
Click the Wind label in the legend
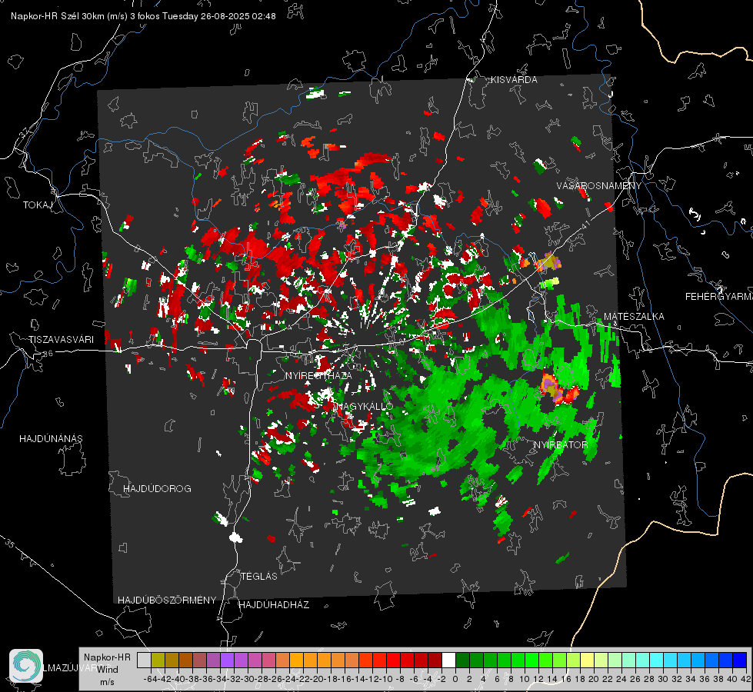[x=108, y=670]
